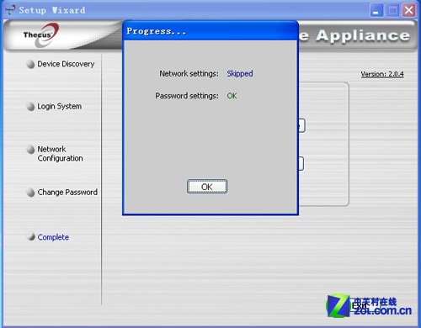Open the Change Password step
421x328 pixels.
67,193
